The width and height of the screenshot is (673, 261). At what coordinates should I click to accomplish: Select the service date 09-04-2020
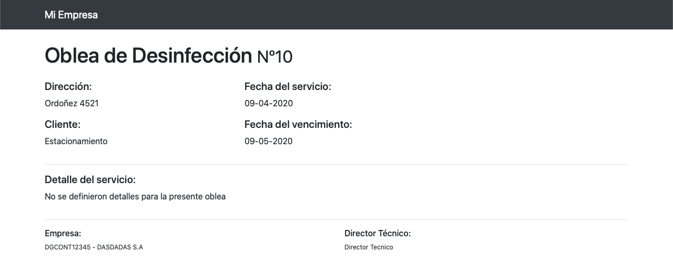tap(268, 103)
